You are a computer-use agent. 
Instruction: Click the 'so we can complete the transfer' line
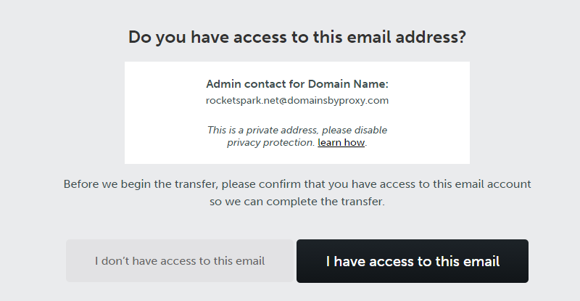click(x=297, y=202)
